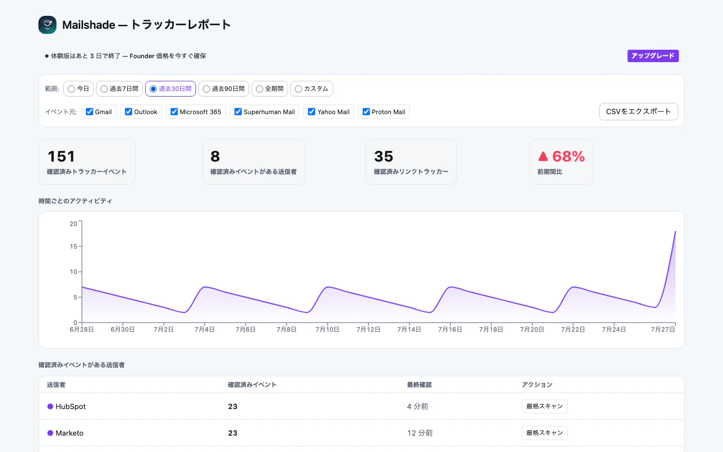Image resolution: width=723 pixels, height=452 pixels.
Task: Click the 12 分前 timestamp
Action: [x=420, y=433]
